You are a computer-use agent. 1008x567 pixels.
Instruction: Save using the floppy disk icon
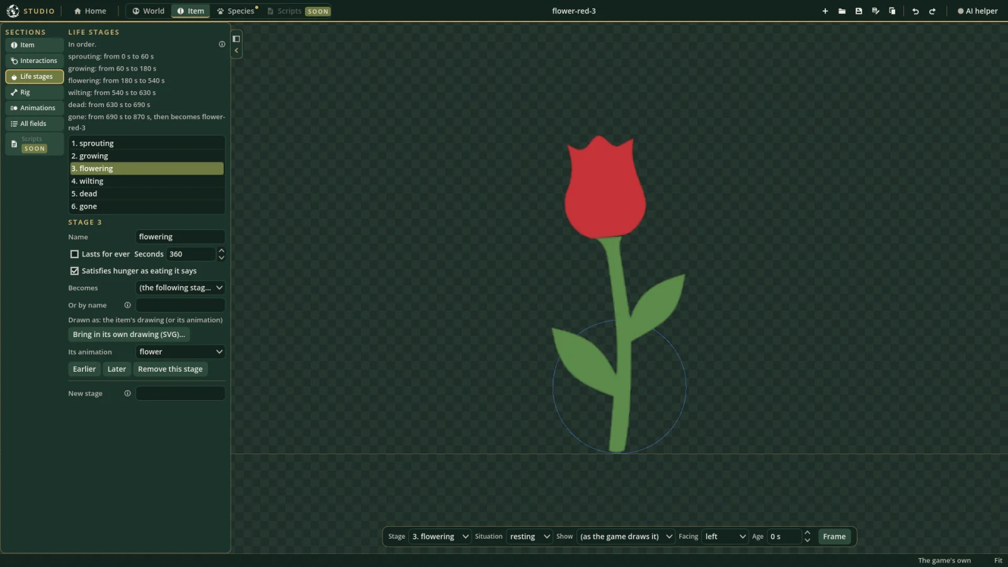[x=859, y=11]
